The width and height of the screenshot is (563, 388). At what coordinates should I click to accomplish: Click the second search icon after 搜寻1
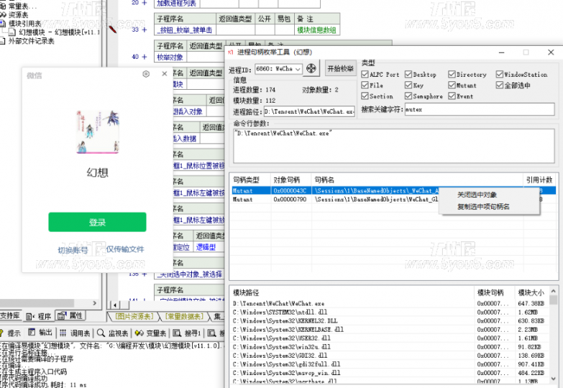click(x=211, y=333)
